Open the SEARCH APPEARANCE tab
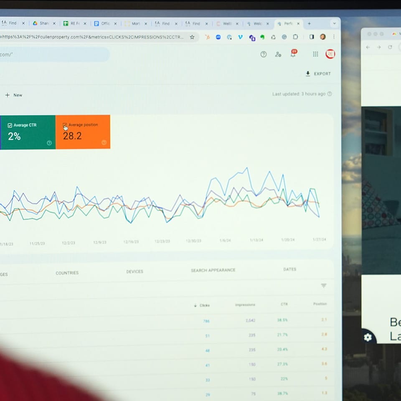The image size is (401, 401). (x=213, y=270)
